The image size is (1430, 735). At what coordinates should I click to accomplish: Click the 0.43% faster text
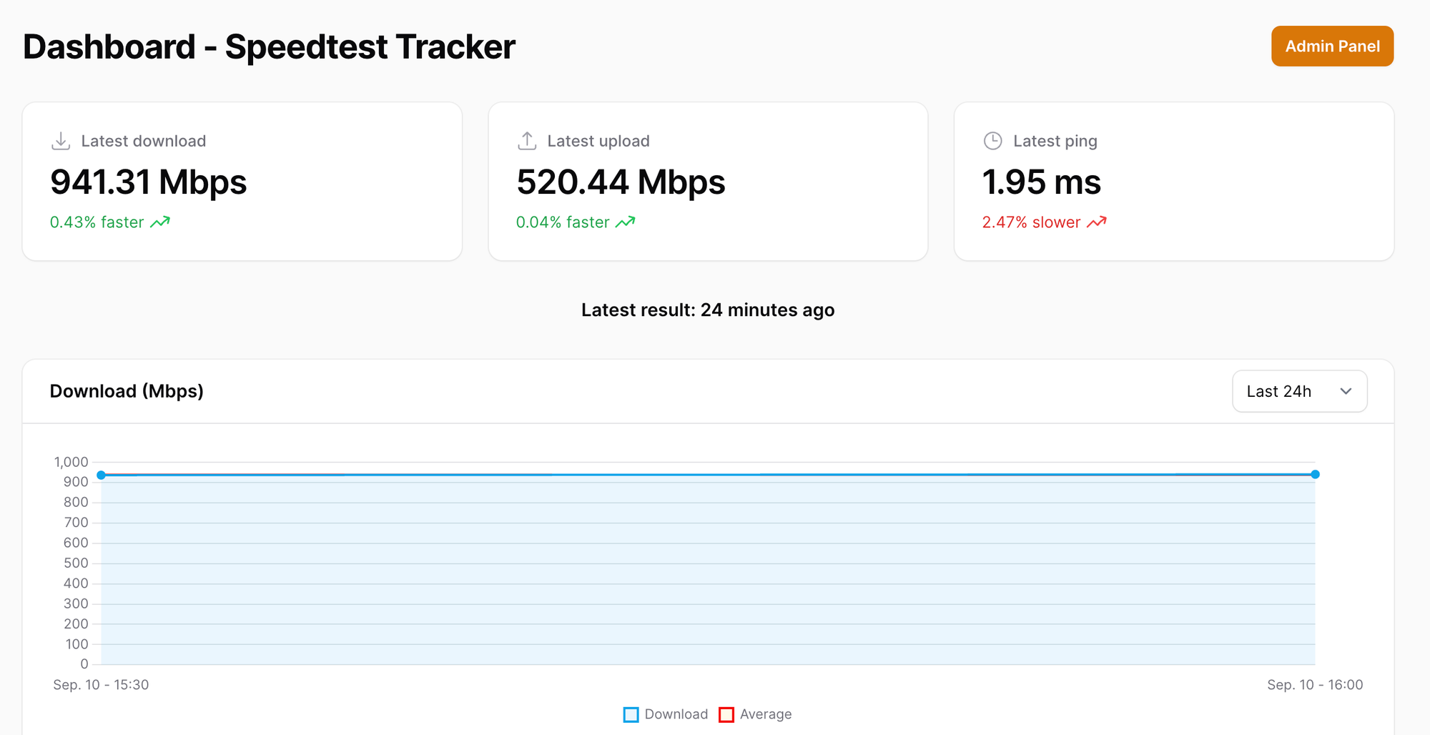pyautogui.click(x=97, y=222)
